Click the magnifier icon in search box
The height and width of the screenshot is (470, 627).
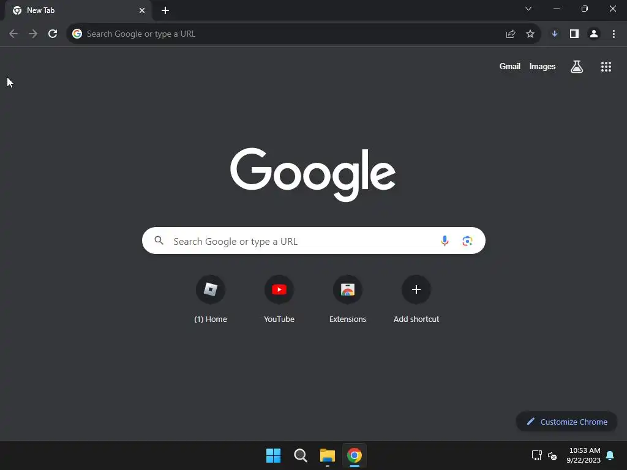[159, 241]
